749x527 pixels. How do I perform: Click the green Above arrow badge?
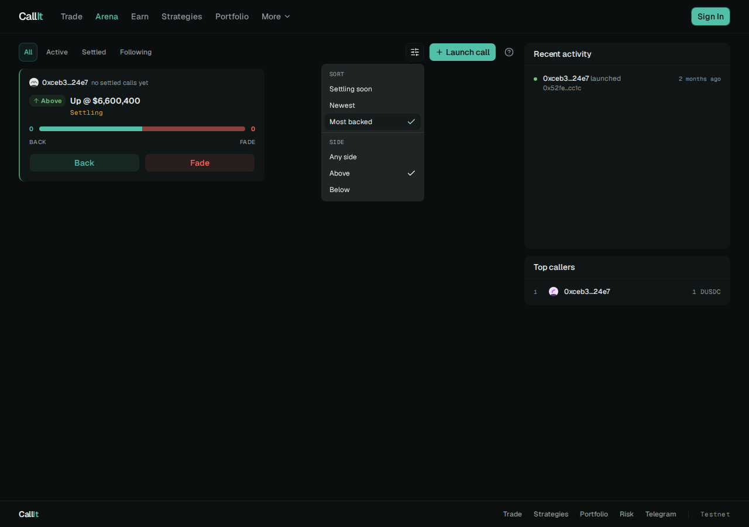pos(47,101)
